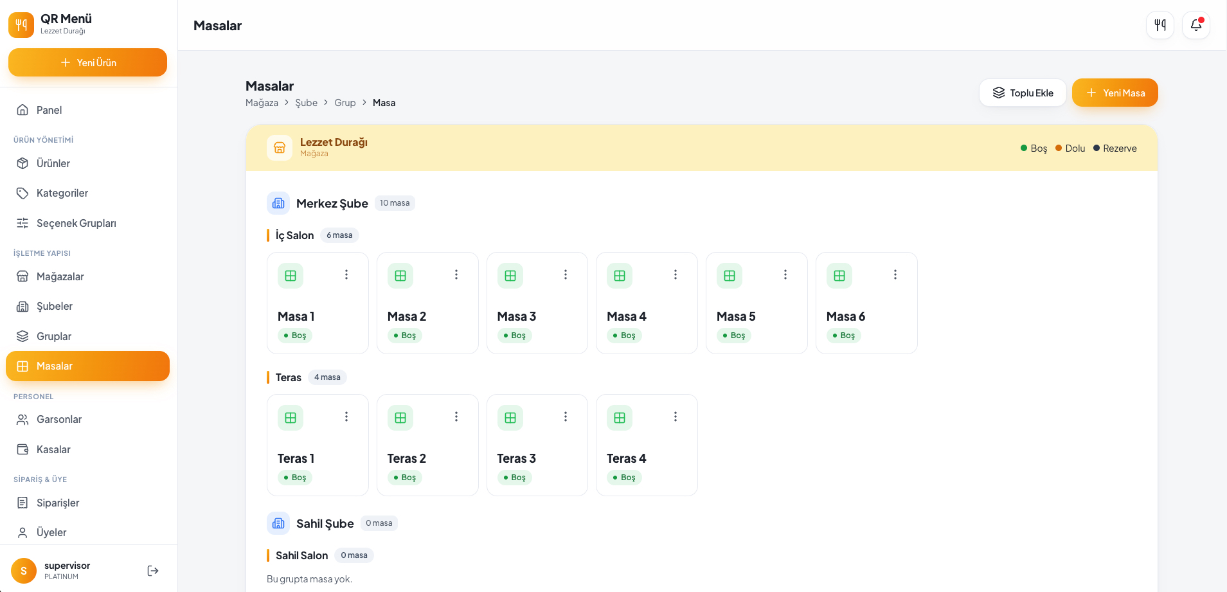Screen dimensions: 1227x592
Task: Open the Teras 1 three-dot options menu
Action: pyautogui.click(x=346, y=417)
